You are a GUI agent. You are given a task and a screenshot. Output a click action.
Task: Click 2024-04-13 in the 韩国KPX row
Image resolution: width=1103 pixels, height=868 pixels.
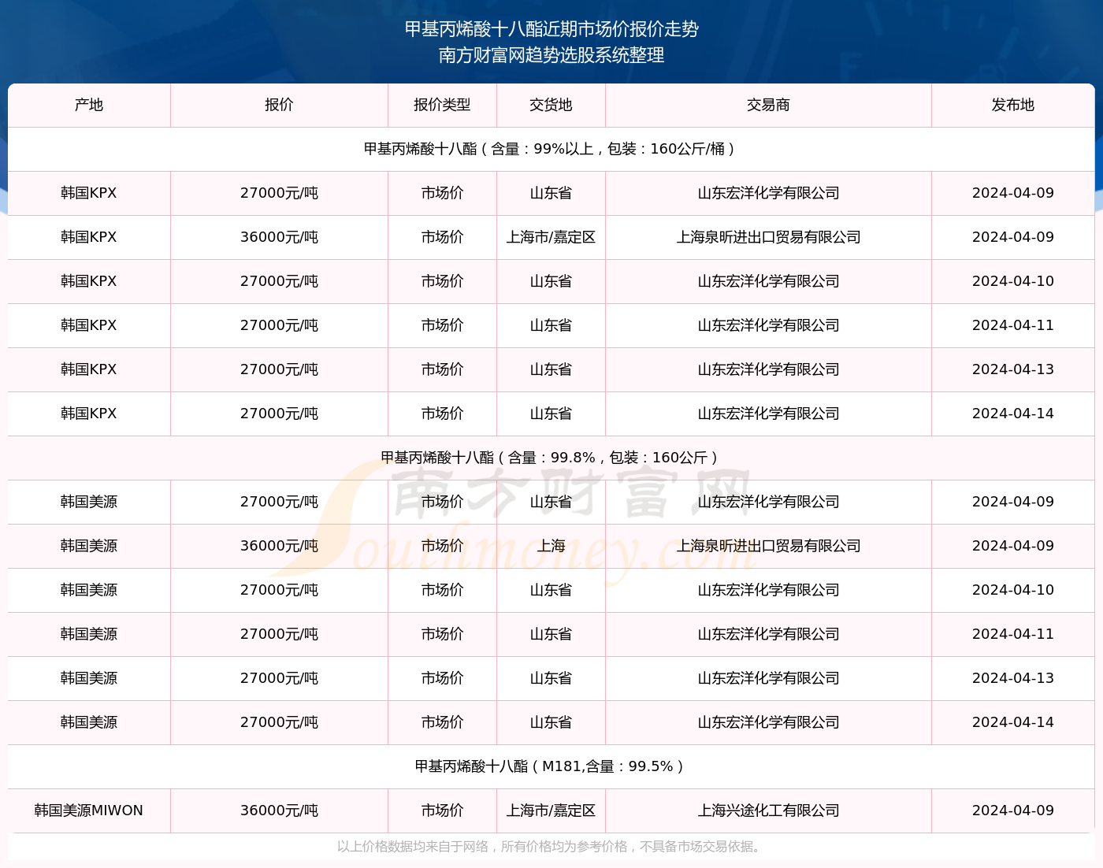1012,369
